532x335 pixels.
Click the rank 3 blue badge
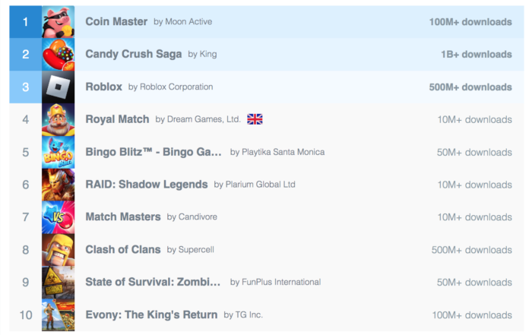pyautogui.click(x=25, y=87)
